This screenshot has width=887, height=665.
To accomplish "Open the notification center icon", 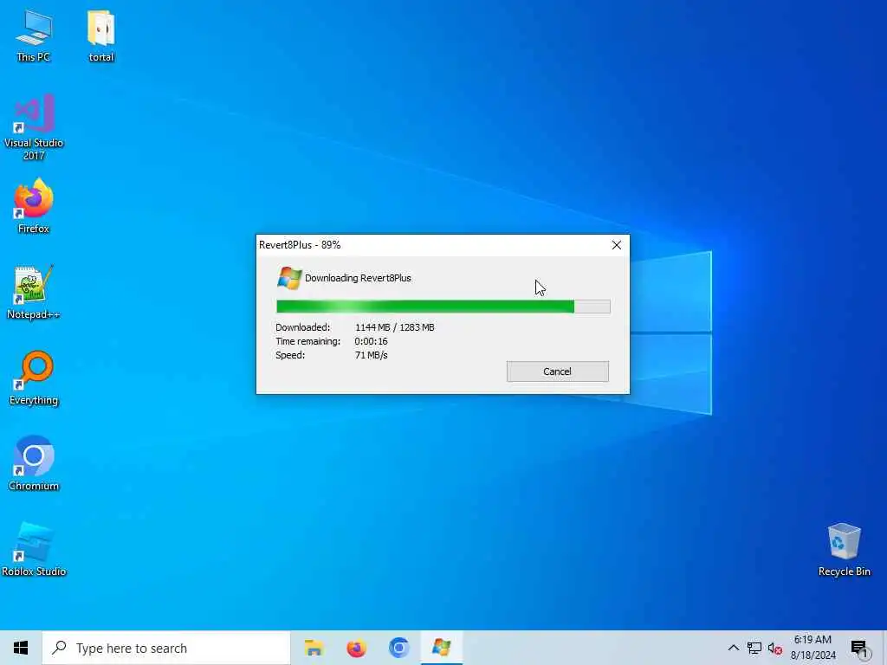I will pyautogui.click(x=859, y=648).
